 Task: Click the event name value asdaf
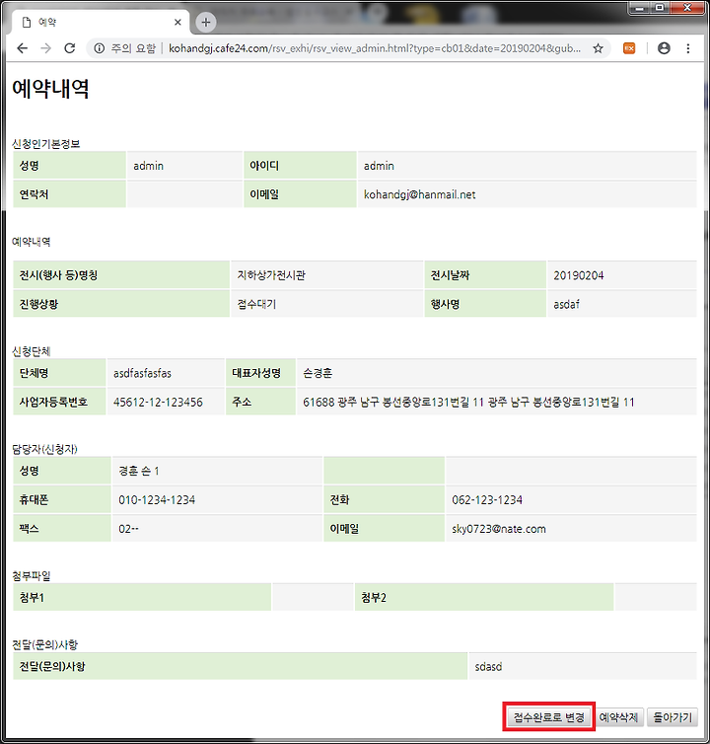click(x=566, y=304)
